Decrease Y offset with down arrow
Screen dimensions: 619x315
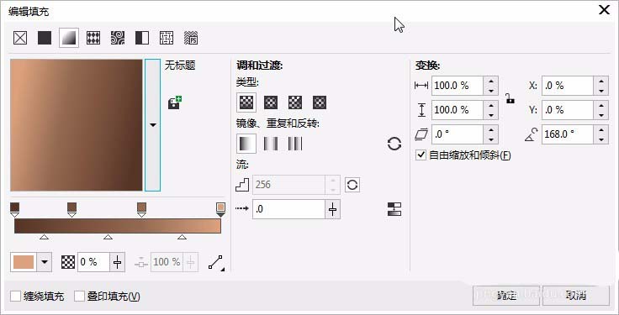pyautogui.click(x=600, y=115)
